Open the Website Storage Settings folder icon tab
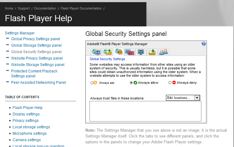 152,52
